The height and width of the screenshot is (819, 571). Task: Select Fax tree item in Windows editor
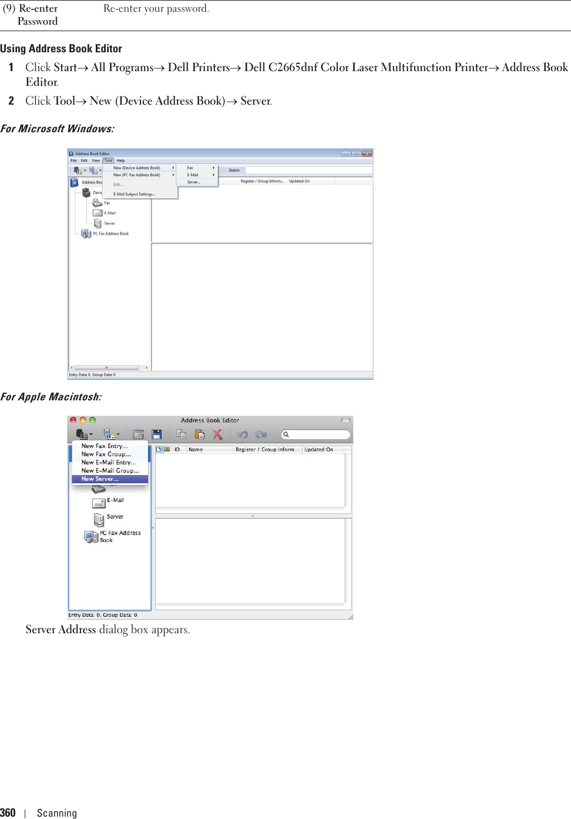pyautogui.click(x=101, y=203)
